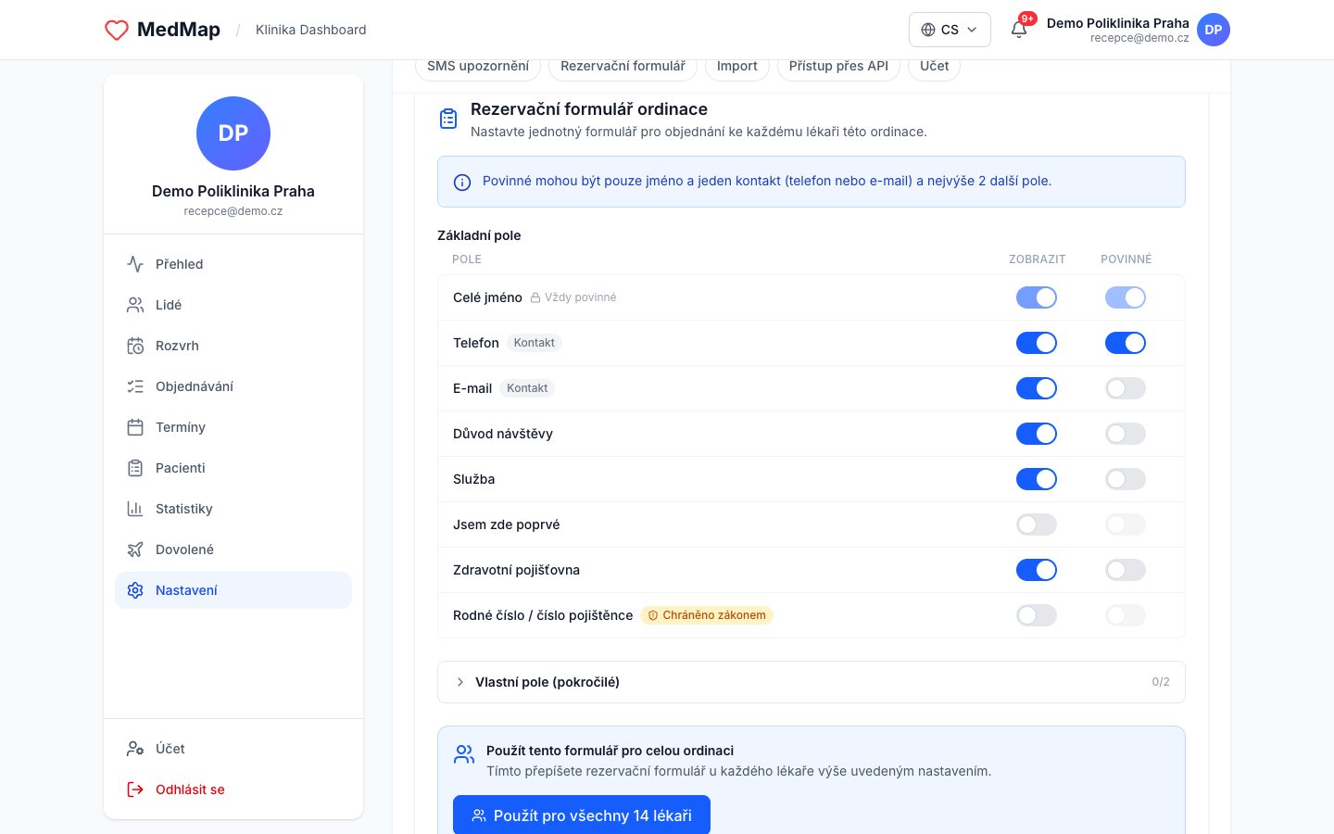The height and width of the screenshot is (834, 1334).
Task: Click the MedMap heart logo icon
Action: pos(117,30)
